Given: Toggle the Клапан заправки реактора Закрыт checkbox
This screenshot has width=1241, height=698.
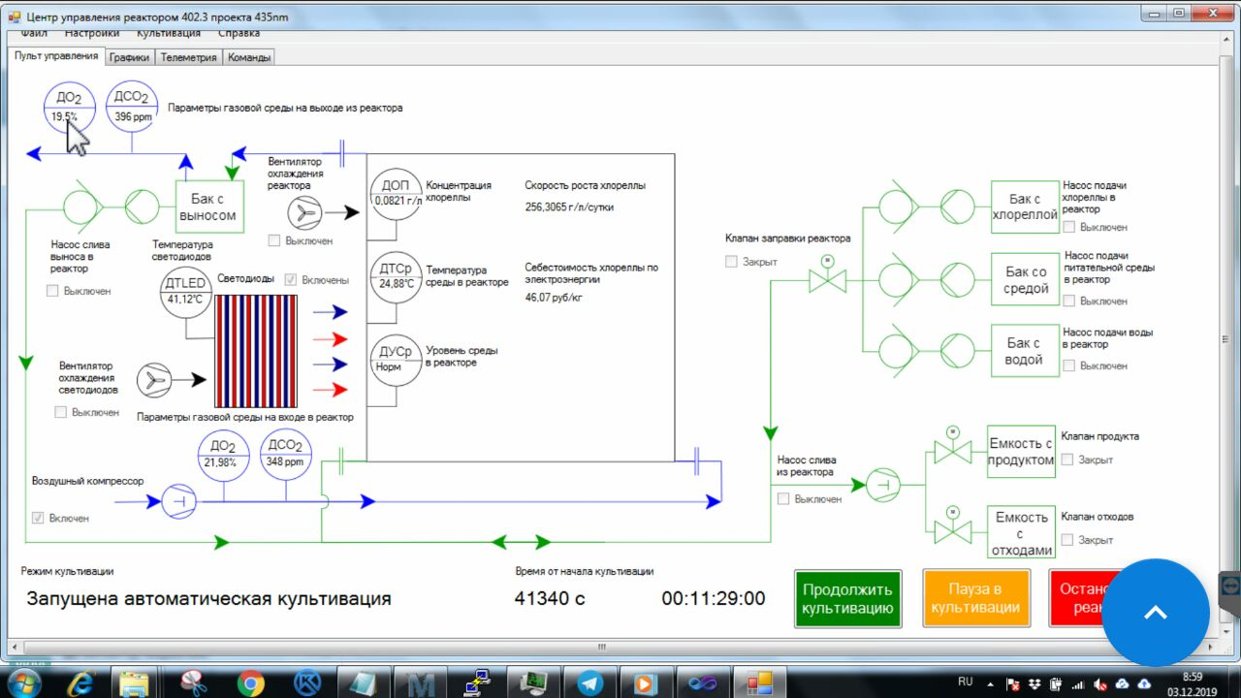Looking at the screenshot, I should click(x=732, y=262).
